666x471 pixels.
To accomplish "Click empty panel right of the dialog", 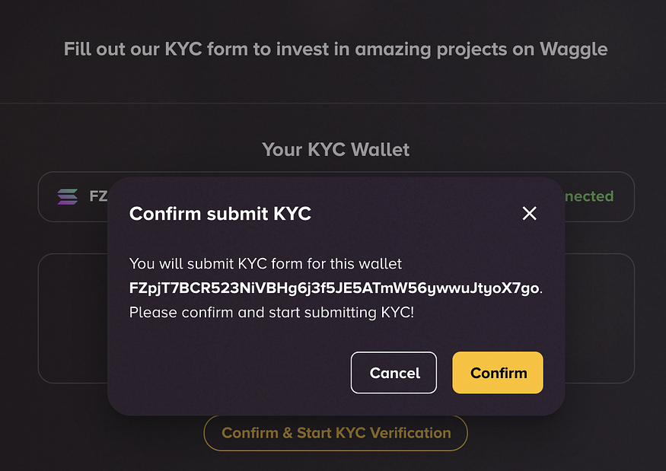I will pos(599,319).
